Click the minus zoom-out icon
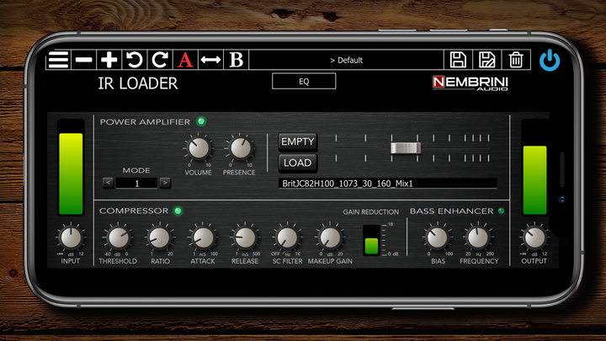 click(83, 60)
